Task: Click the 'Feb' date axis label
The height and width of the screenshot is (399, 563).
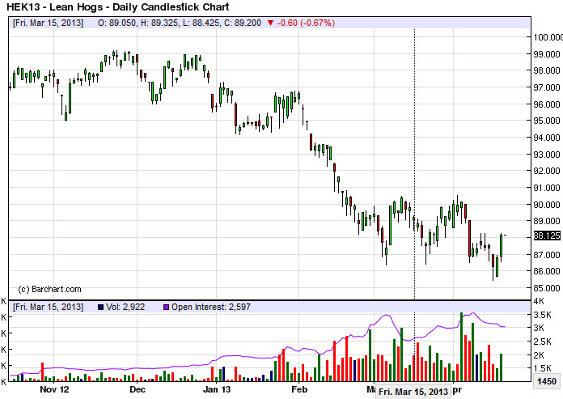Action: click(x=299, y=389)
